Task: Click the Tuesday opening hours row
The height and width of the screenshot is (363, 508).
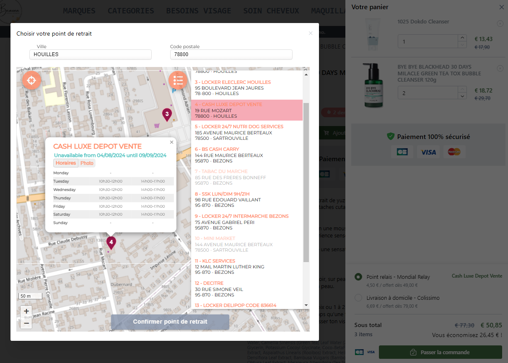Action: click(x=113, y=181)
